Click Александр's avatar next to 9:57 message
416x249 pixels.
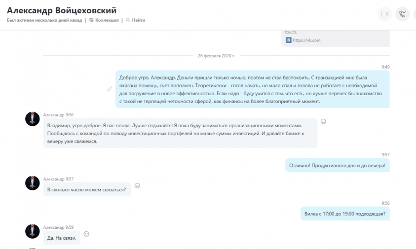(x=33, y=183)
